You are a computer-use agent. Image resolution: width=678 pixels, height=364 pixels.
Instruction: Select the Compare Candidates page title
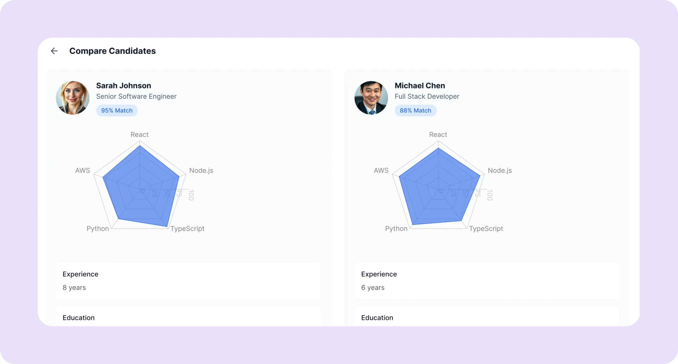113,51
